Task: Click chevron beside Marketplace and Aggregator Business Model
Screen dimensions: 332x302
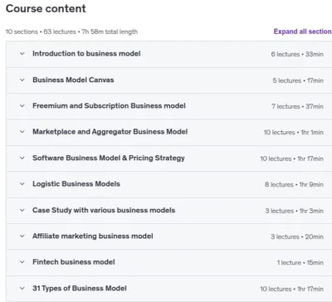Action: pos(22,132)
